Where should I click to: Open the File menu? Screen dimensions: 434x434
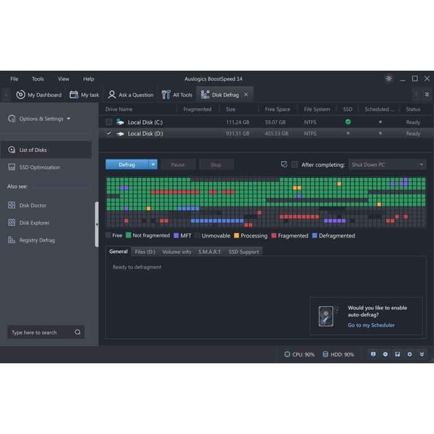pyautogui.click(x=14, y=79)
